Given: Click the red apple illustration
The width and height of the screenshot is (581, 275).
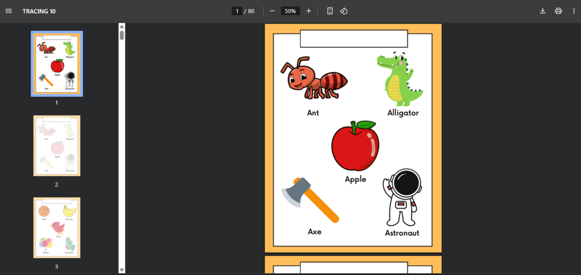Looking at the screenshot, I should coord(356,146).
